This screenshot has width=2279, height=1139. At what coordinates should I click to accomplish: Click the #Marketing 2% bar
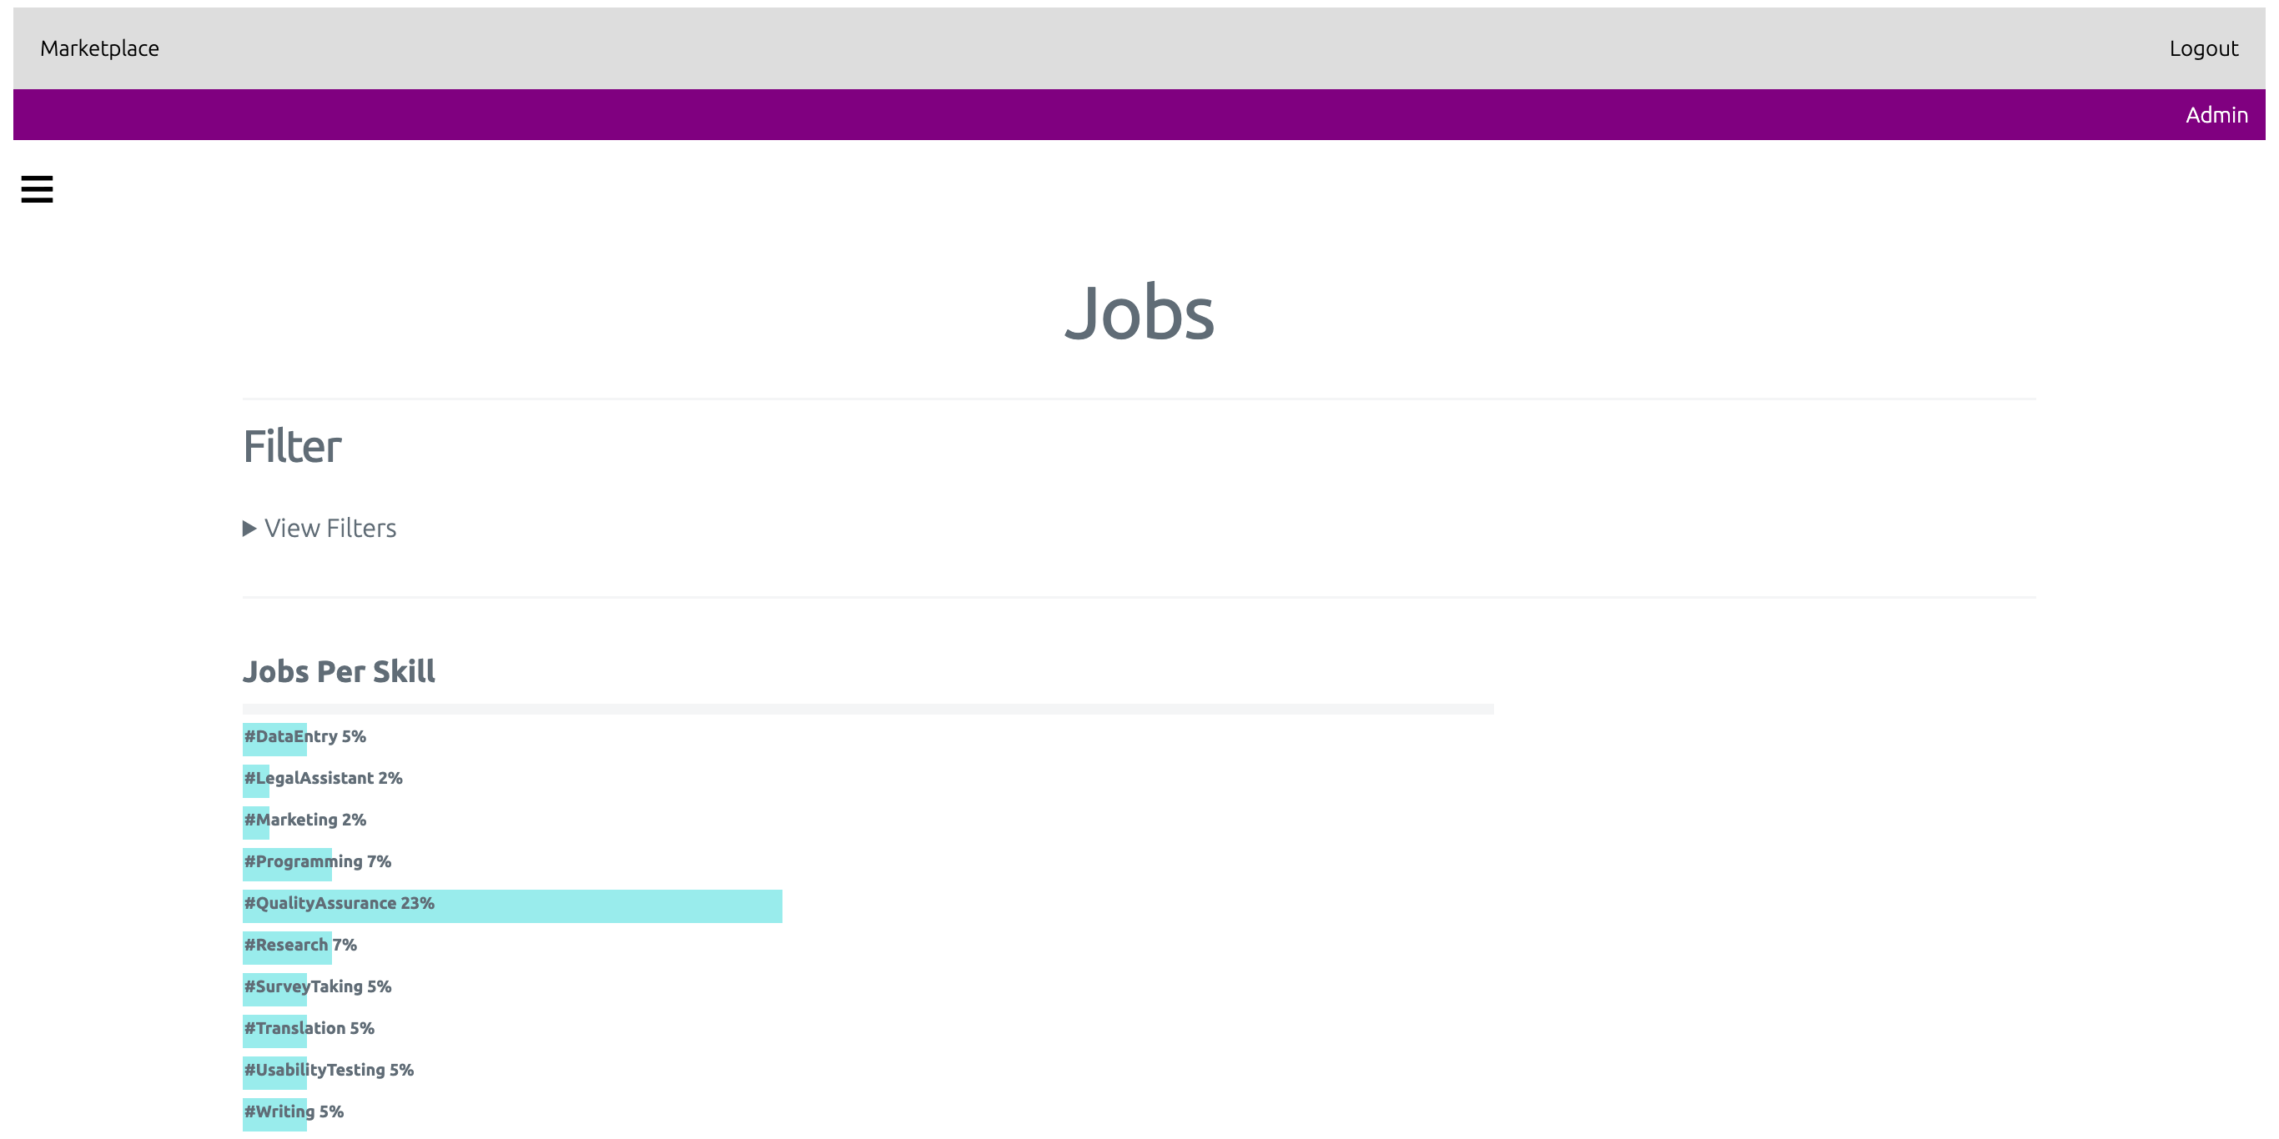coord(256,822)
